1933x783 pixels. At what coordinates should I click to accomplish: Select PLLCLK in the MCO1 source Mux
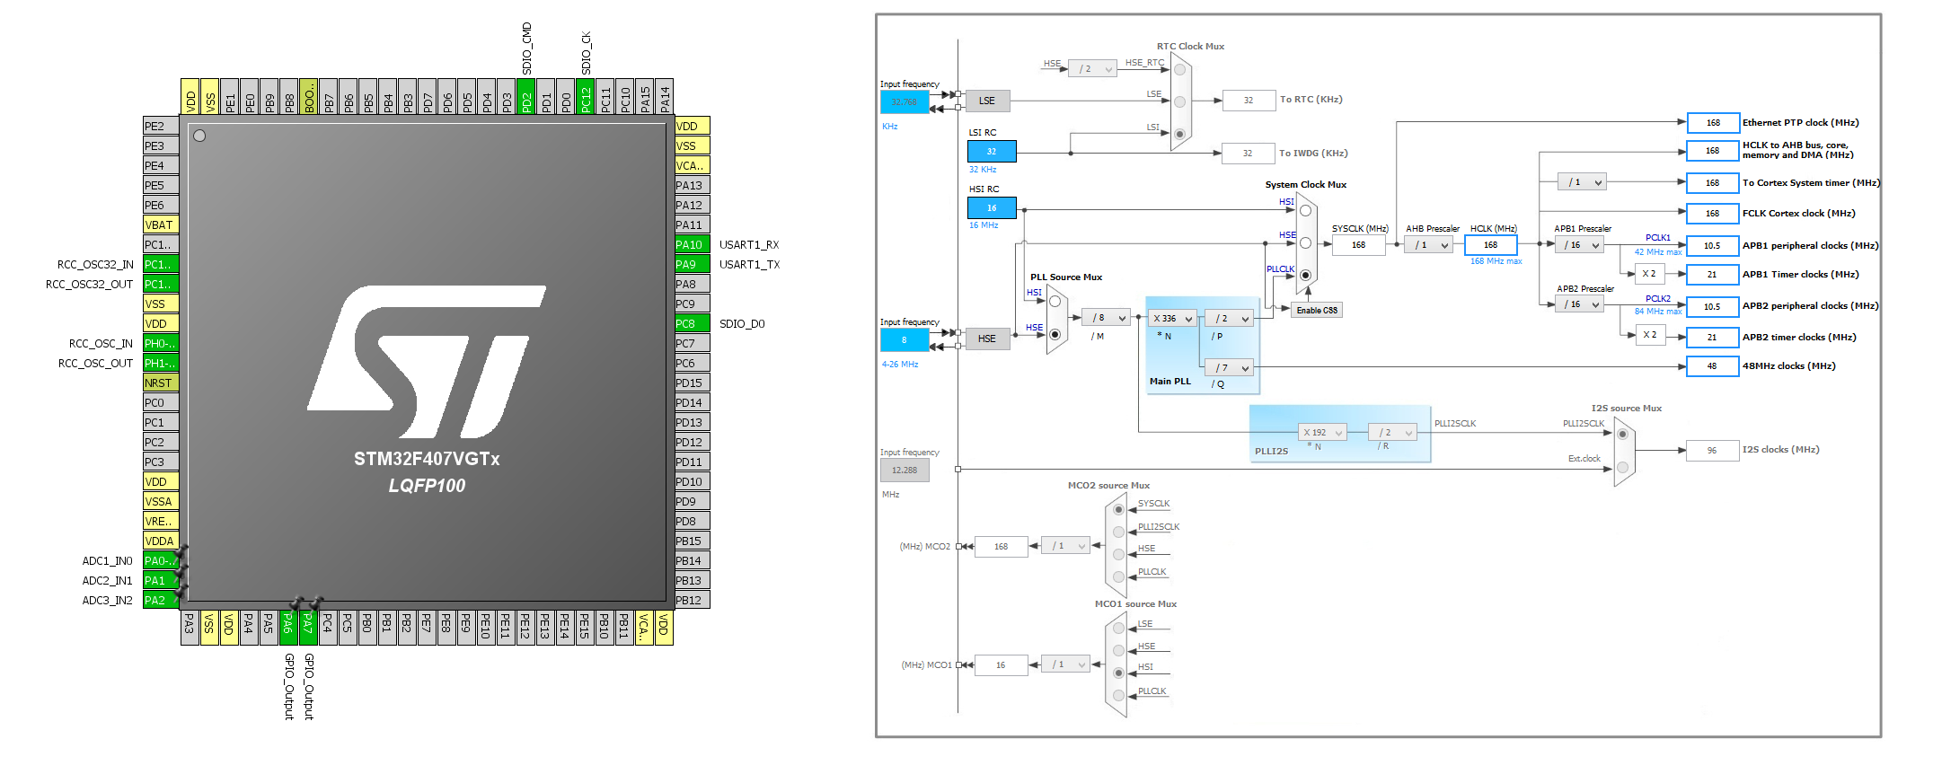(x=1118, y=695)
